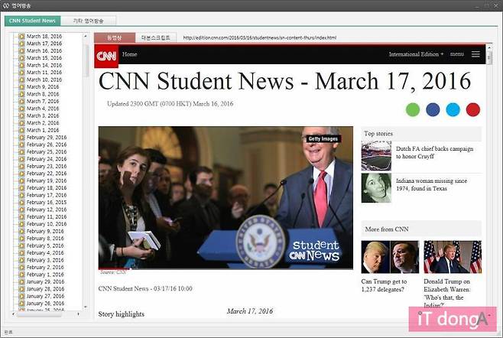
Task: Click the Home link in the CNN header
Action: tap(130, 54)
